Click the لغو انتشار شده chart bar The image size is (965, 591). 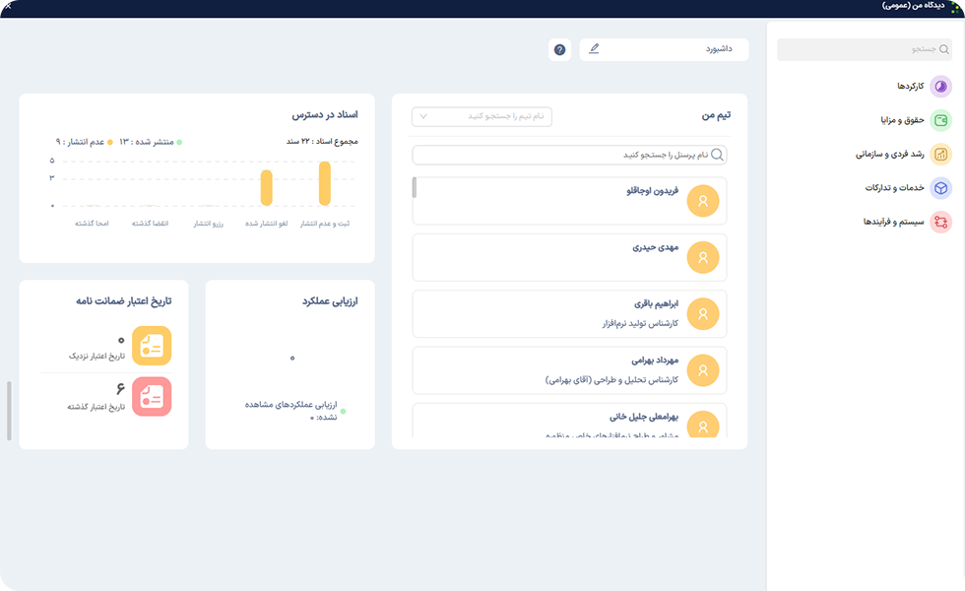[265, 189]
